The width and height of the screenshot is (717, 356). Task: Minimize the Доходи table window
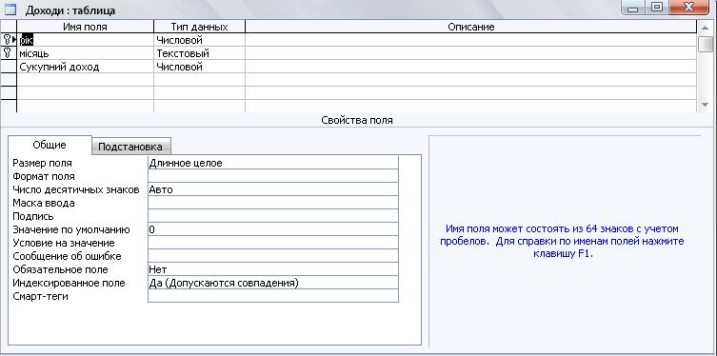click(633, 8)
